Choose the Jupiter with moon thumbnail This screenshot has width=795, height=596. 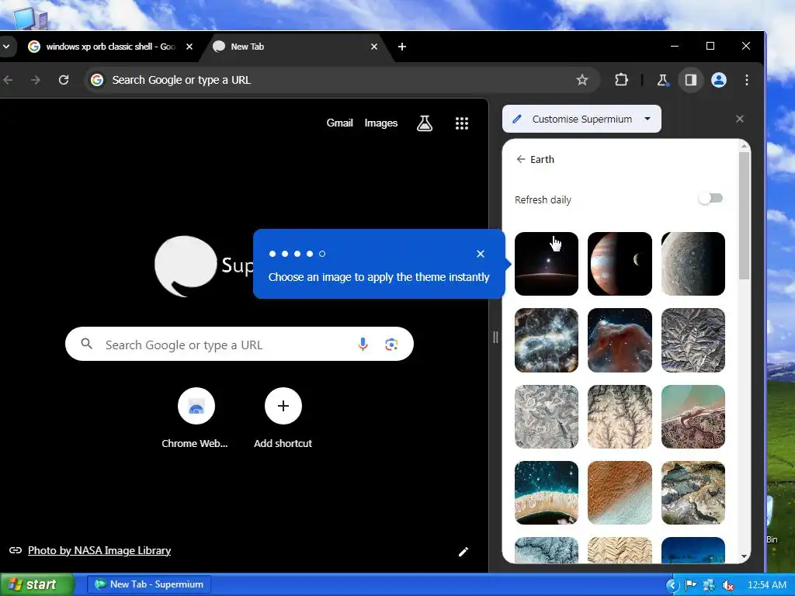tap(620, 264)
